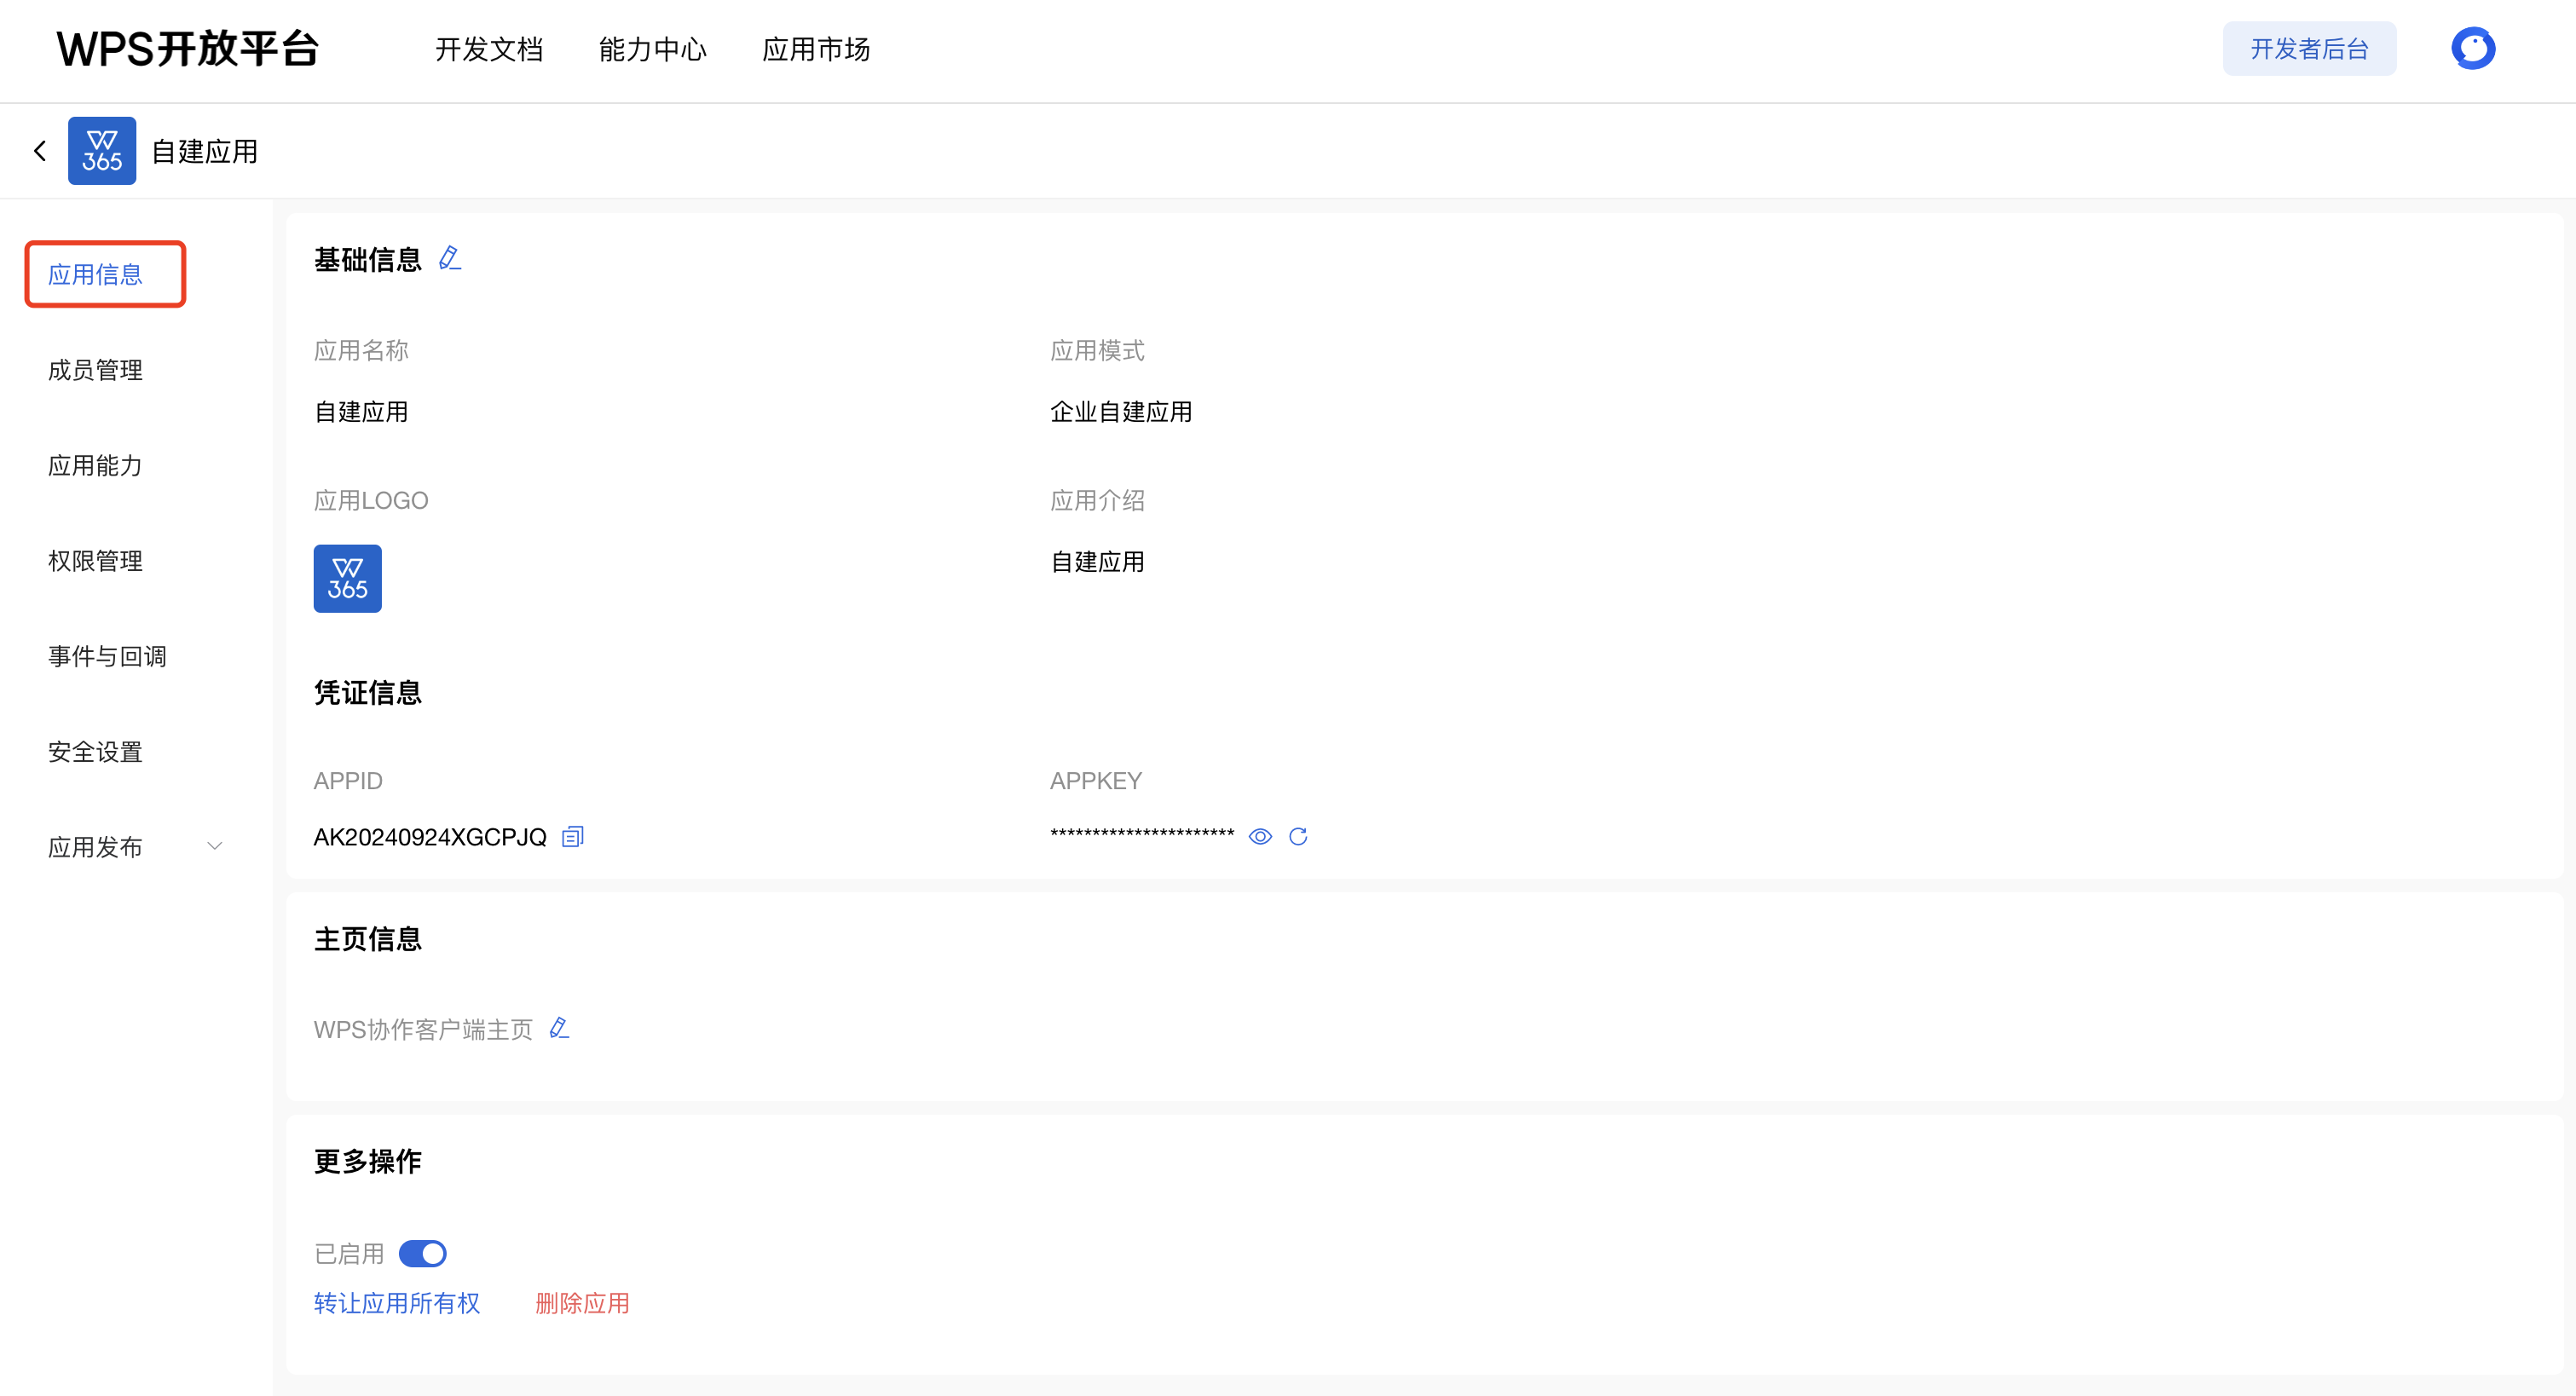
Task: Open 事件与回调 in the sidebar
Action: [107, 657]
